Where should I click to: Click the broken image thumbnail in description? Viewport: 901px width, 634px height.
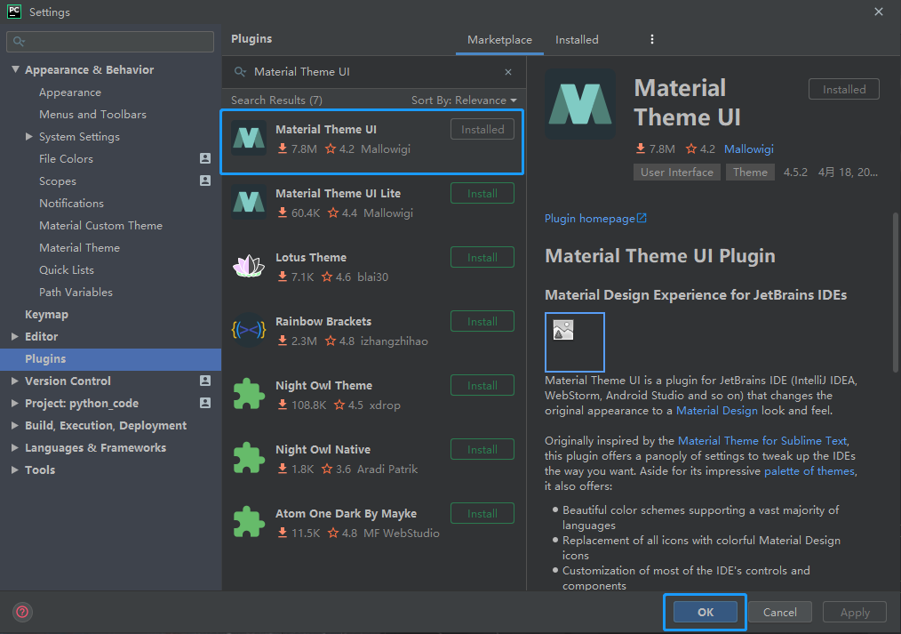click(x=575, y=342)
